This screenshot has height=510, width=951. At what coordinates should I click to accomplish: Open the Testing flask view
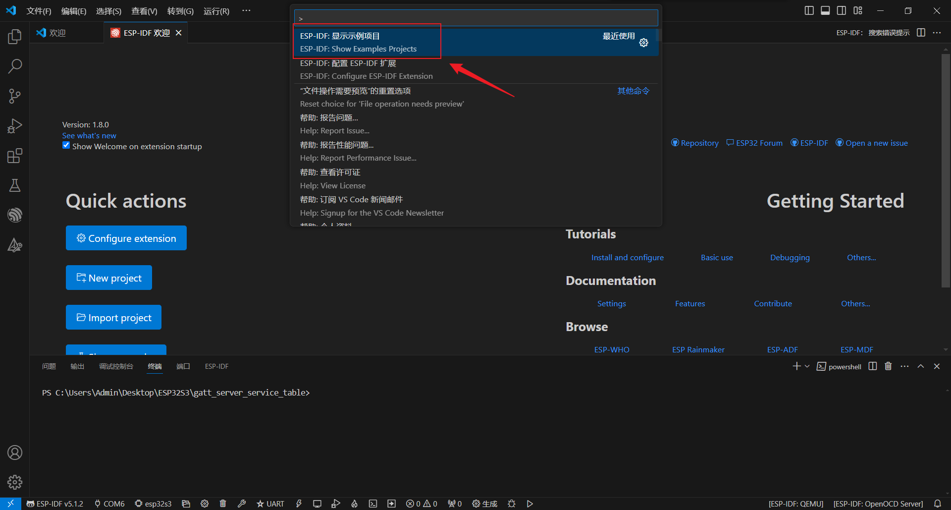pyautogui.click(x=15, y=185)
